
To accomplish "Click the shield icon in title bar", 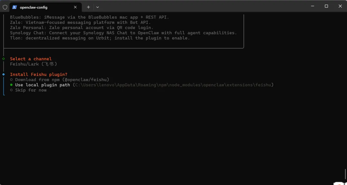I will [5, 7].
